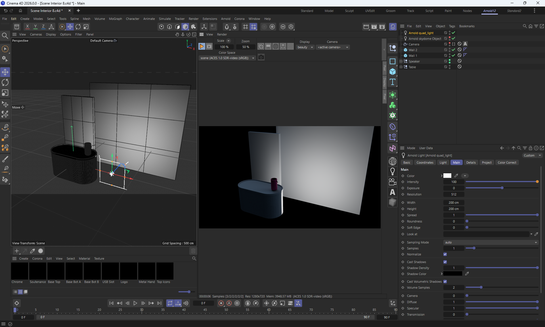Screen dimensions: 545x327
Task: Click the light bulb object icon
Action: 393,172
